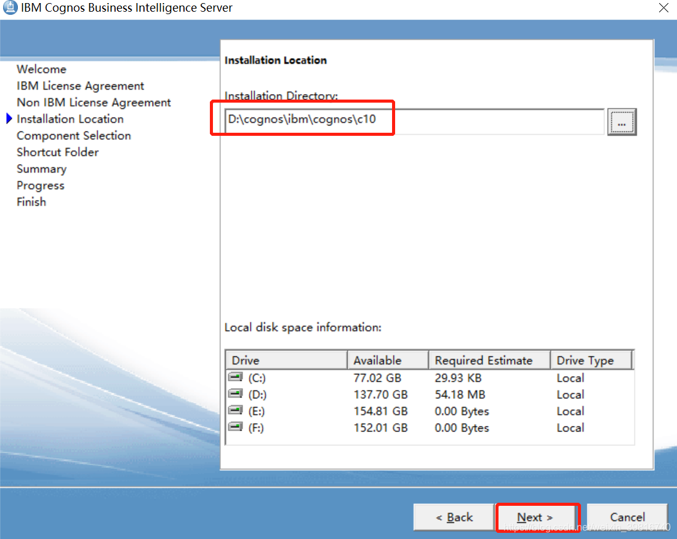
Task: Click the 154.81 GB available value
Action: click(x=380, y=411)
